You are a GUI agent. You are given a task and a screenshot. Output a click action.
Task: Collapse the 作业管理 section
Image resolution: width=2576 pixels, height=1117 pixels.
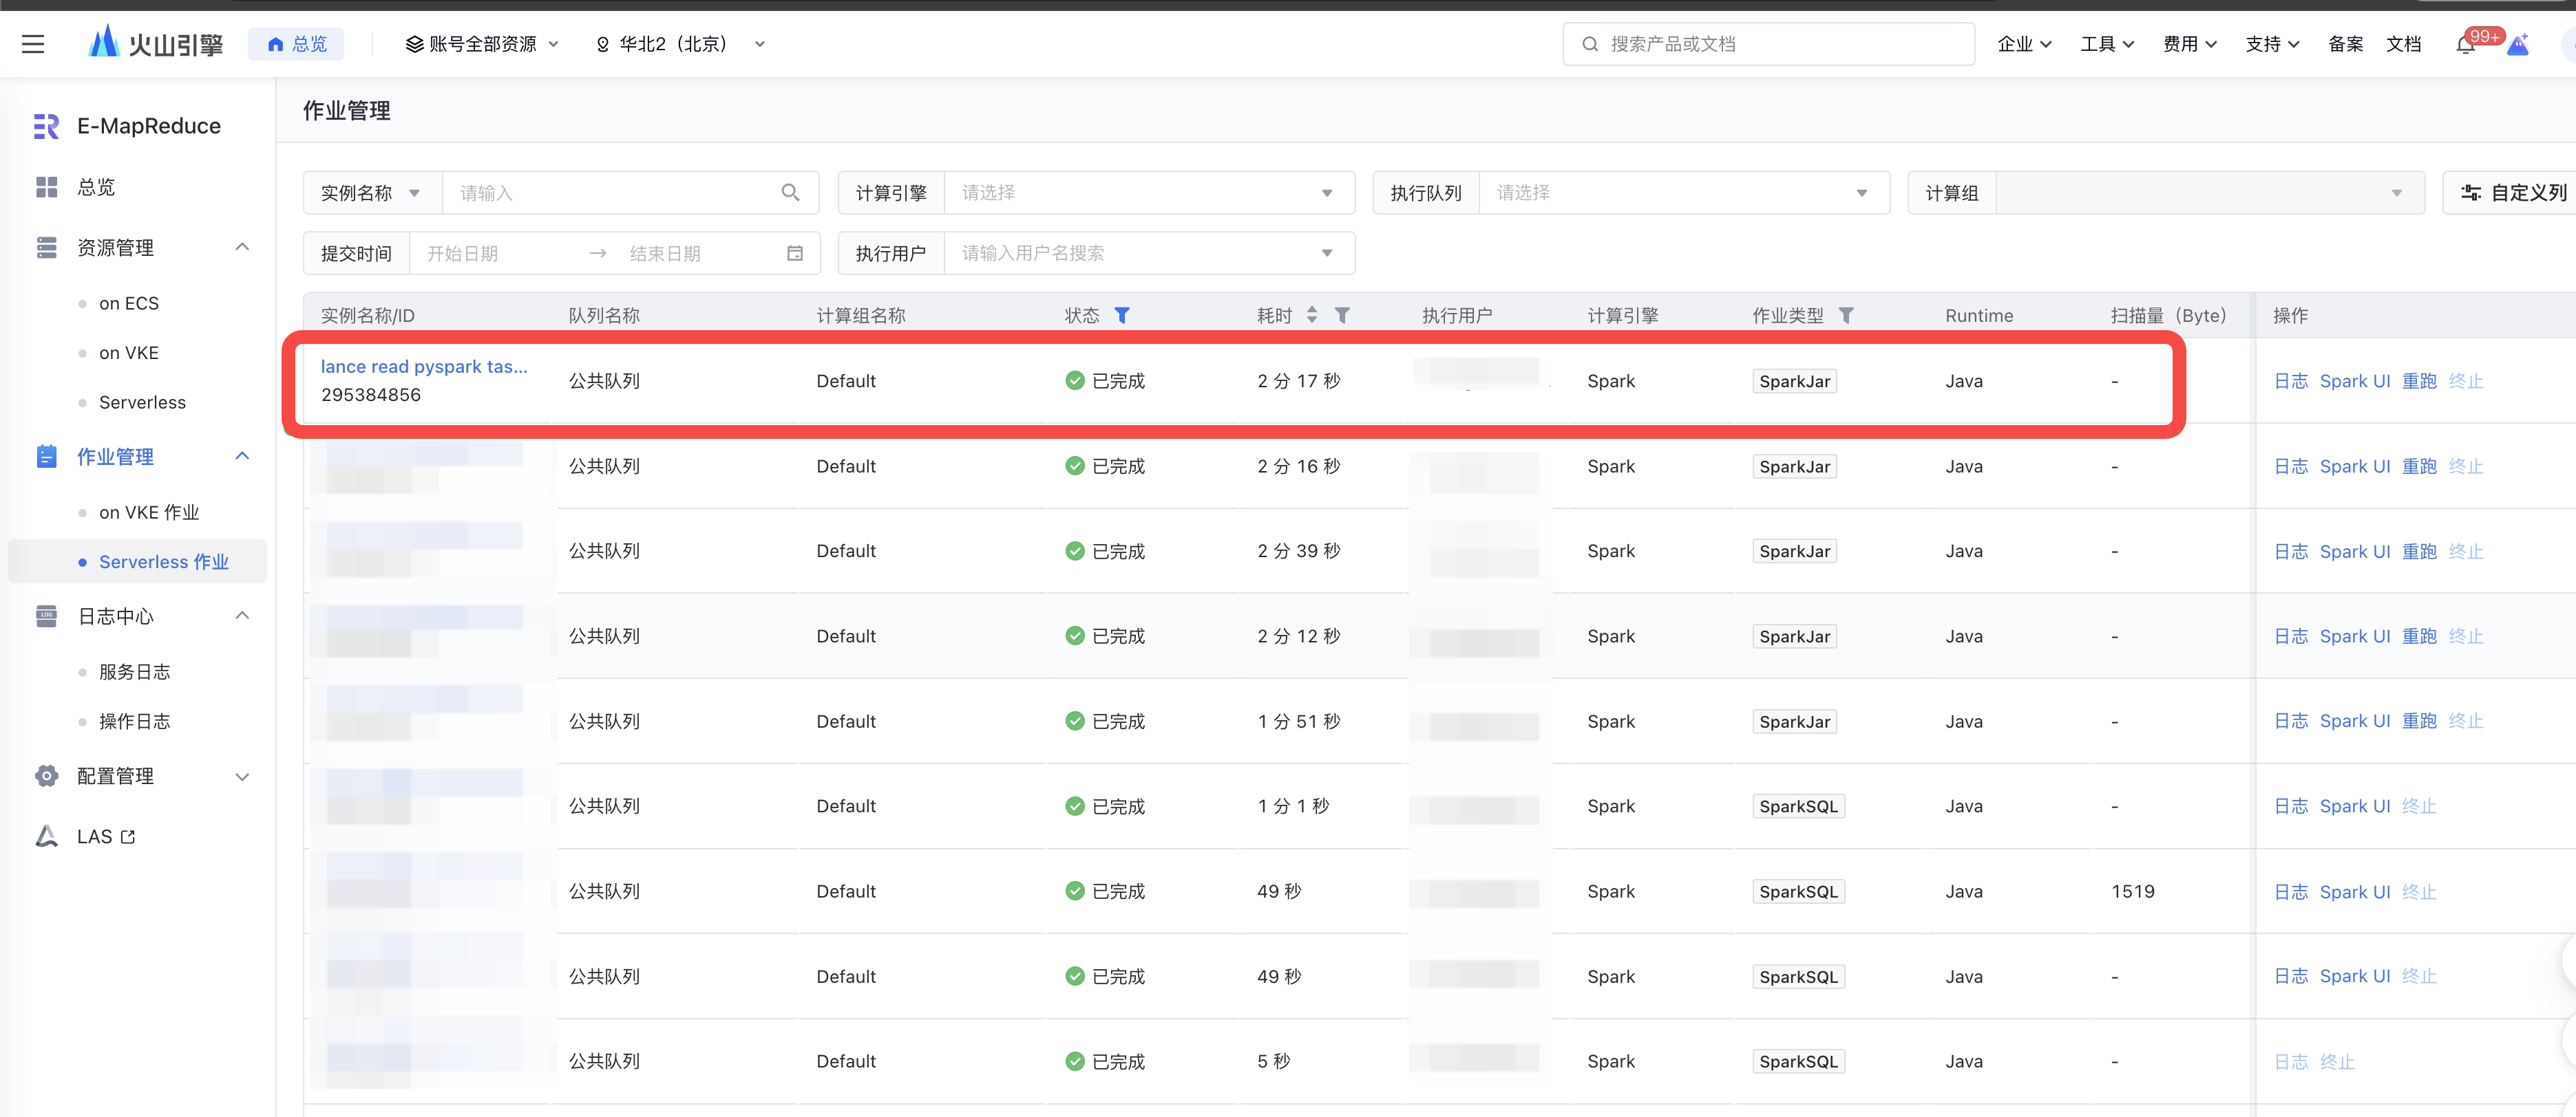[241, 457]
